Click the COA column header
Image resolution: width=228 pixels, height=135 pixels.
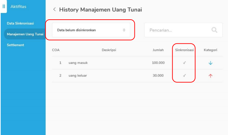(56, 50)
